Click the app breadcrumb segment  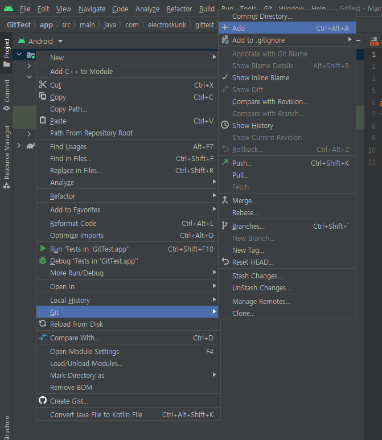pos(46,25)
